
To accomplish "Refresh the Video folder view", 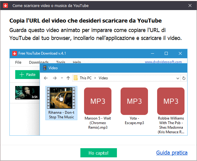I will pyautogui.click(x=184, y=78).
